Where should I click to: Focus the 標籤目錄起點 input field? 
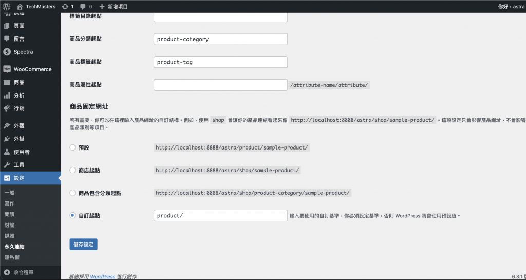(220, 17)
